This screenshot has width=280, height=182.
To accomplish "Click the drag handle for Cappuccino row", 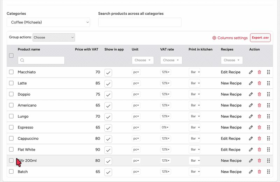I will pos(268,139).
